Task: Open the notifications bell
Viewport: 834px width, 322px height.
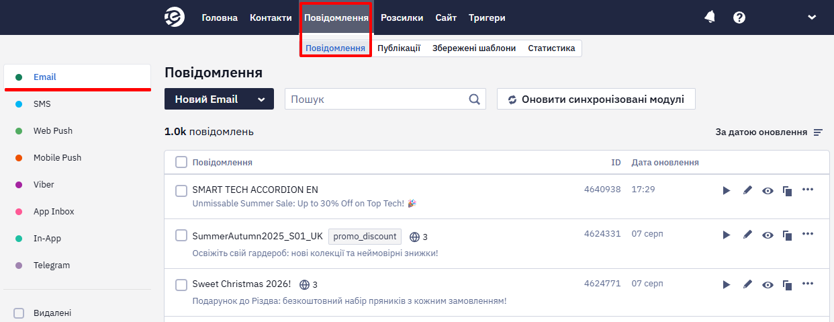Action: coord(710,17)
